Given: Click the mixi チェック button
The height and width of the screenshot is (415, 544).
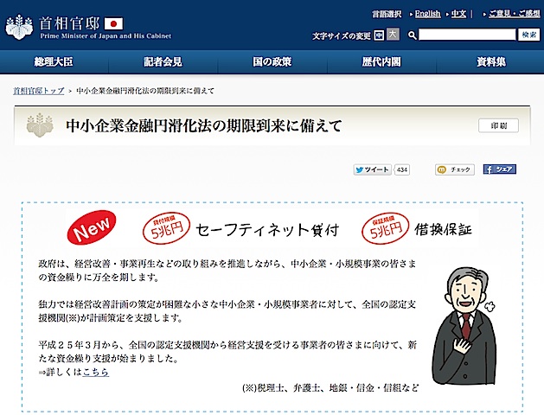Looking at the screenshot, I should click(454, 169).
